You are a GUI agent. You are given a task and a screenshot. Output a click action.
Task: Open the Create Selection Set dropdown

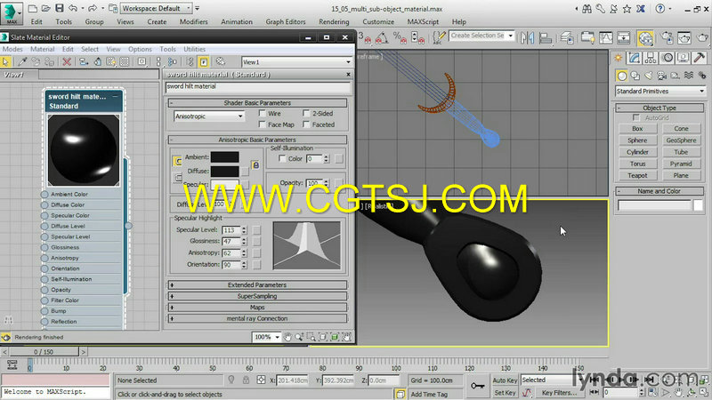point(481,36)
